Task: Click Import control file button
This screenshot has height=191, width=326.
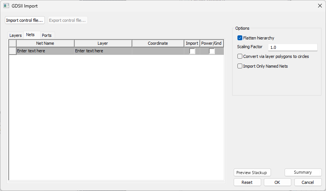Action: pos(25,20)
